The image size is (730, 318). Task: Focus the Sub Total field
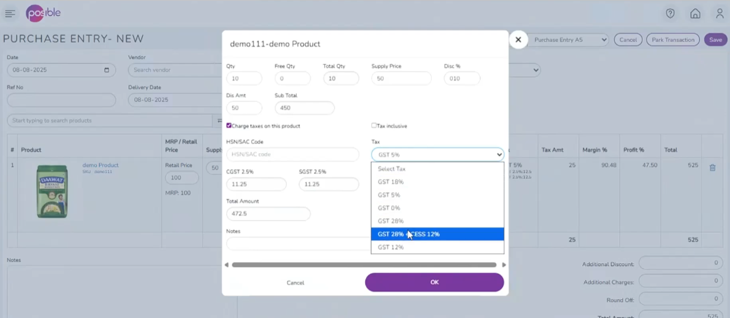304,108
